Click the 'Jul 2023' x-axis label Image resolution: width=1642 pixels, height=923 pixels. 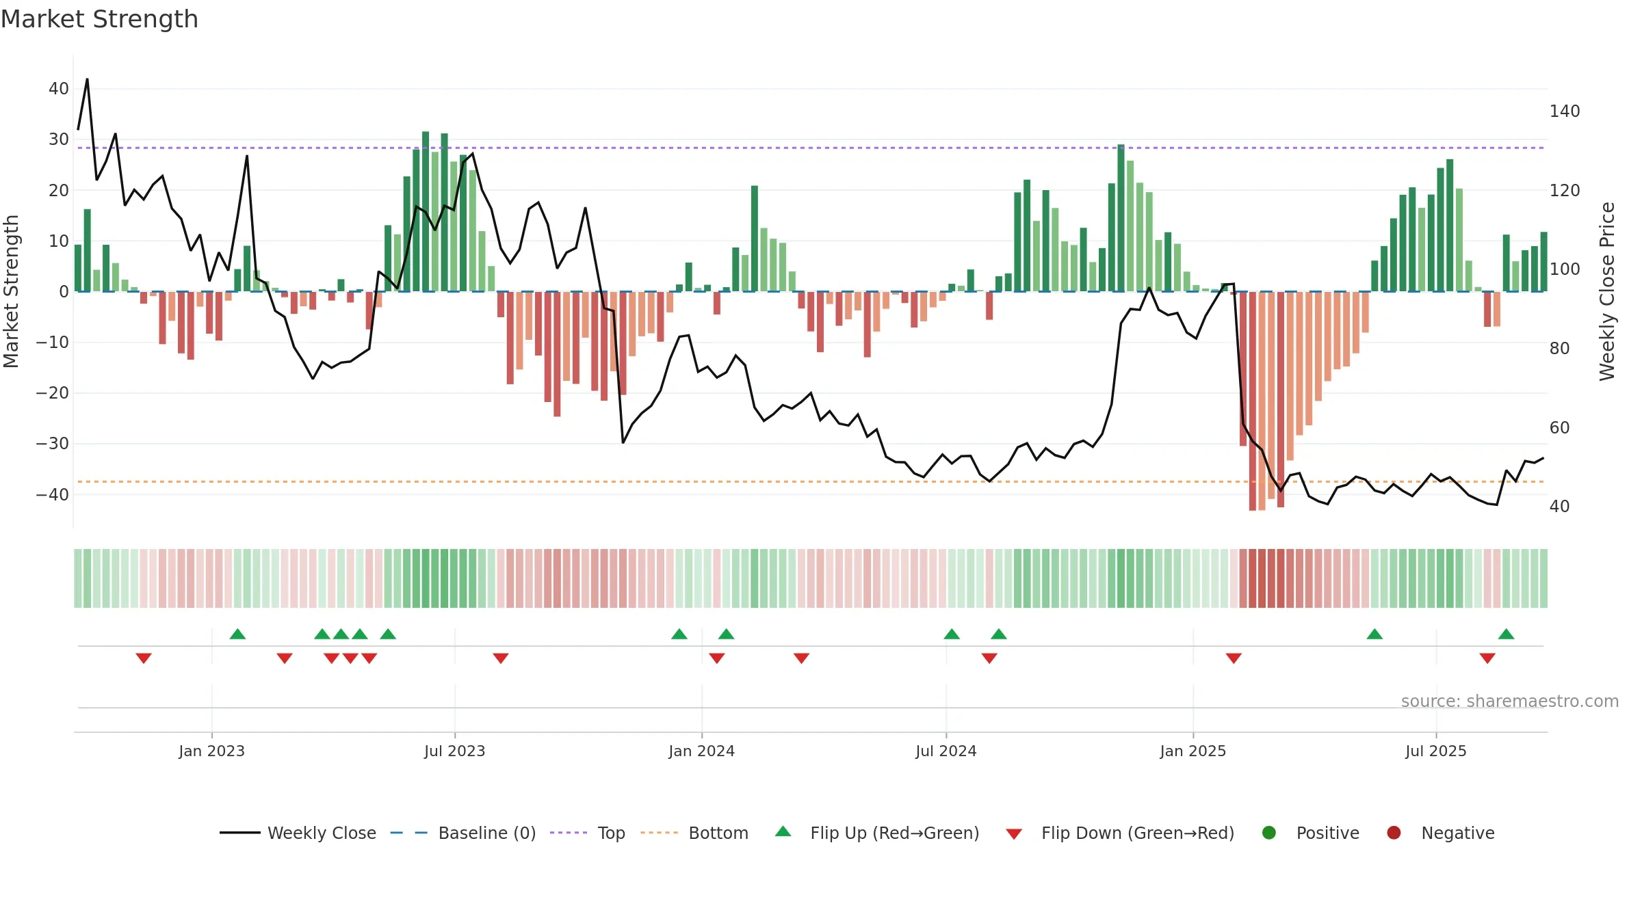tap(455, 751)
